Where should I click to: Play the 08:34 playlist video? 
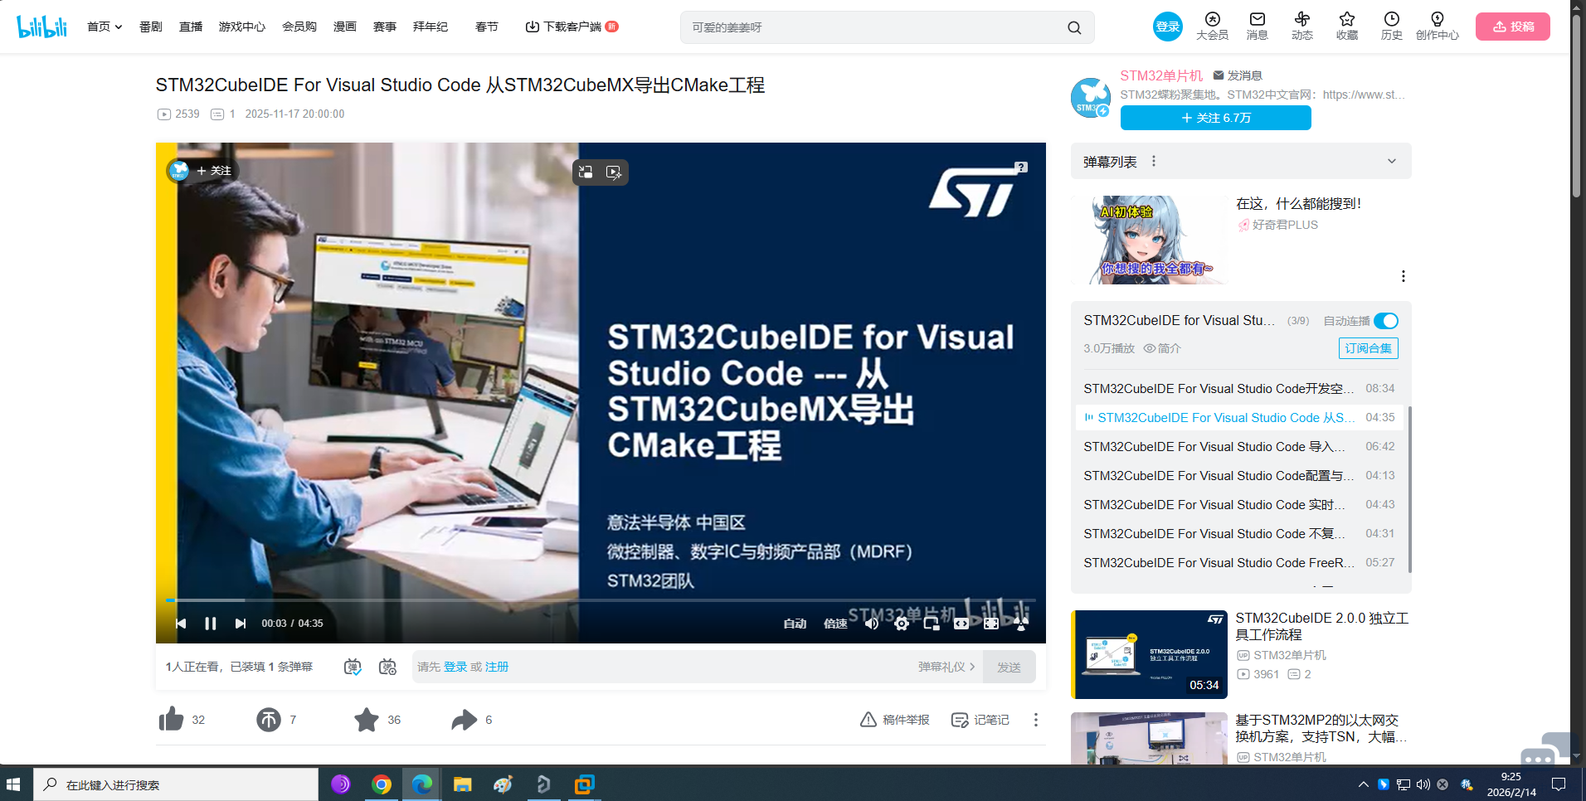tap(1239, 388)
